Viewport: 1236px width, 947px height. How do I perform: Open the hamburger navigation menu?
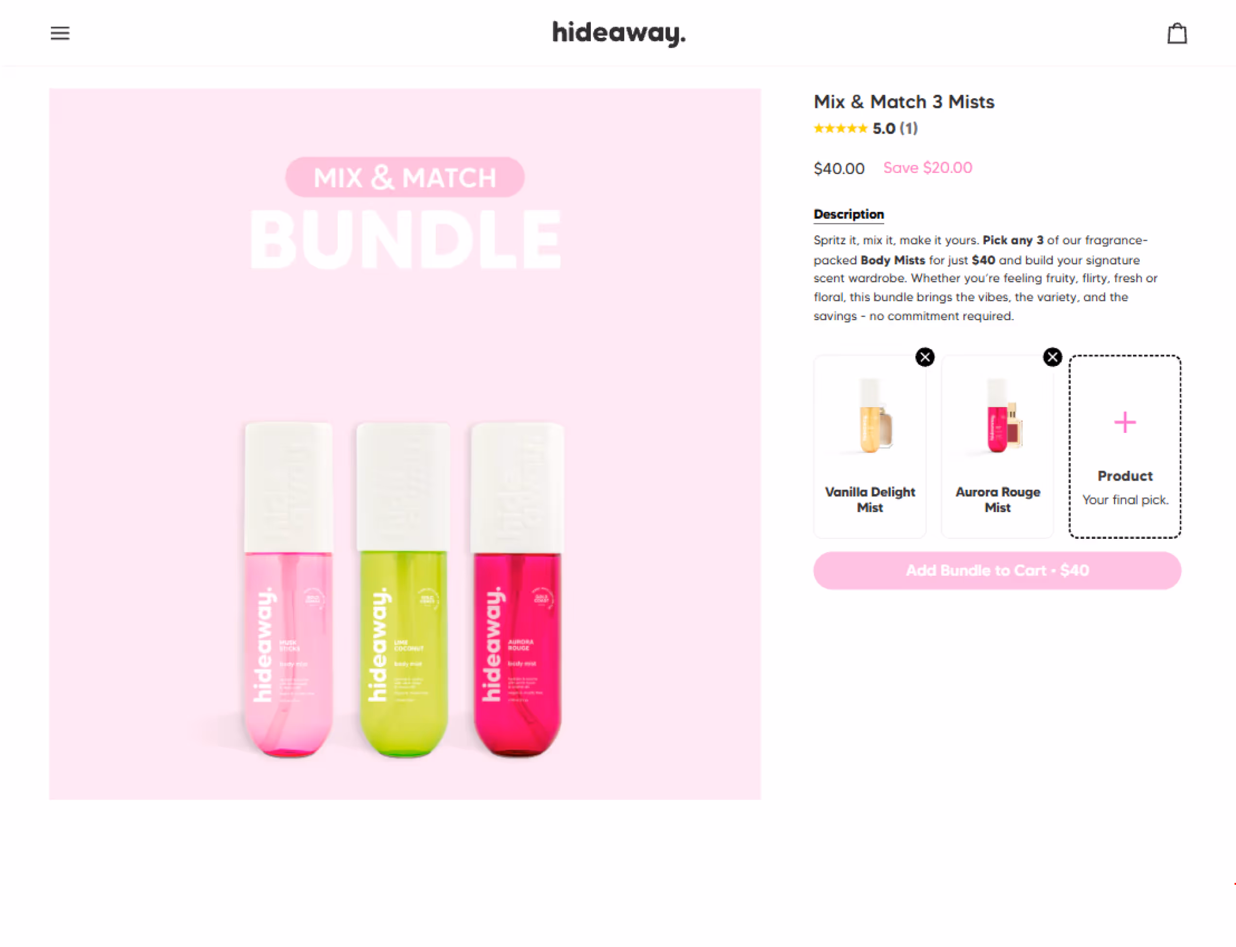(60, 33)
